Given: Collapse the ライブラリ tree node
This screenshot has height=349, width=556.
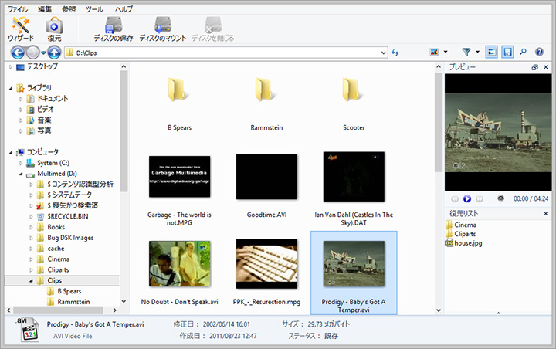Looking at the screenshot, I should point(11,88).
